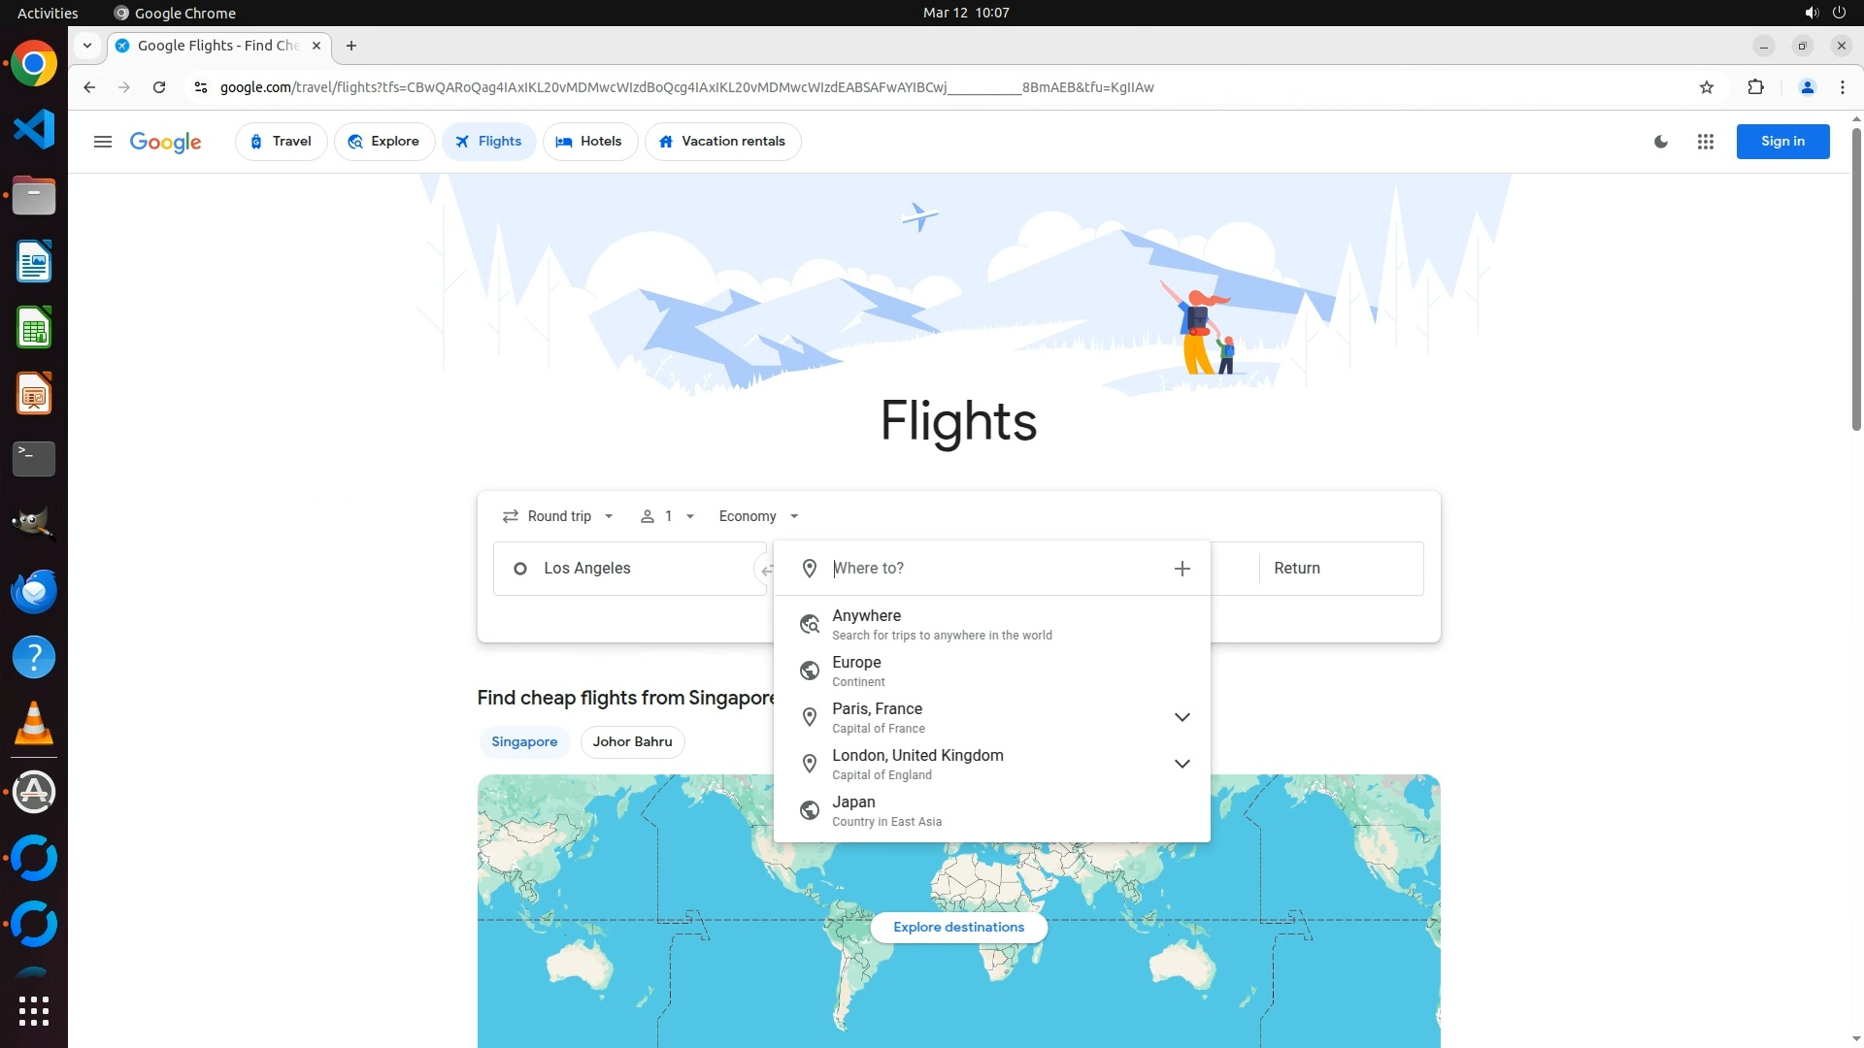Switch to the Explore tab

(384, 142)
